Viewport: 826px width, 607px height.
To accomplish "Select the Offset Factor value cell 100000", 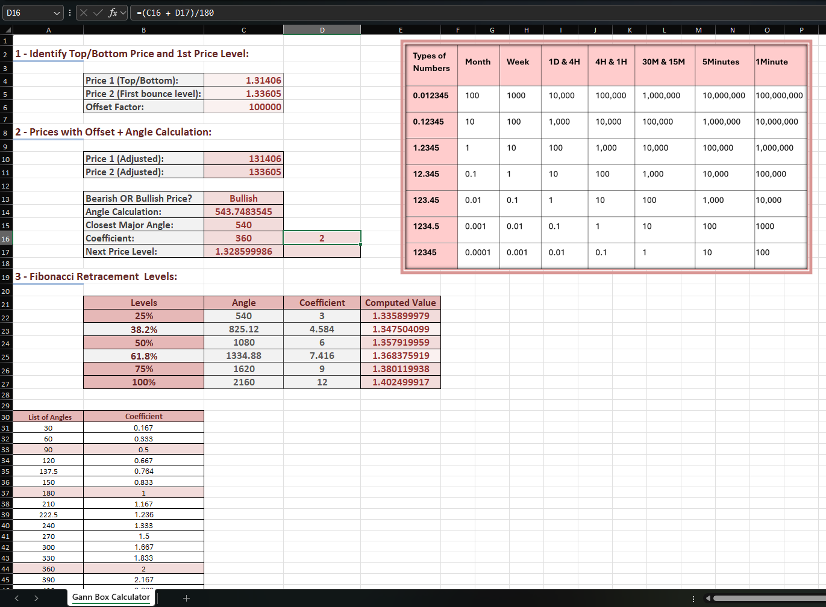I will coord(243,107).
